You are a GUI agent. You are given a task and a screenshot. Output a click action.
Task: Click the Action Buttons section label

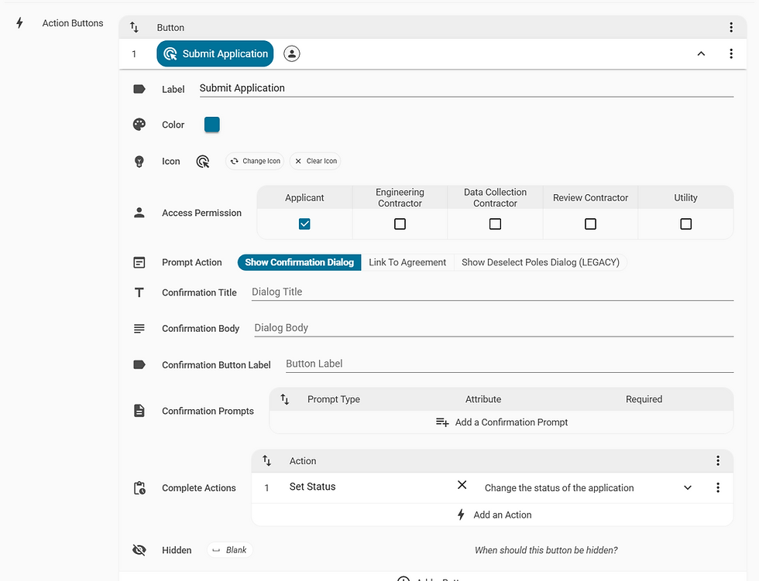[73, 23]
